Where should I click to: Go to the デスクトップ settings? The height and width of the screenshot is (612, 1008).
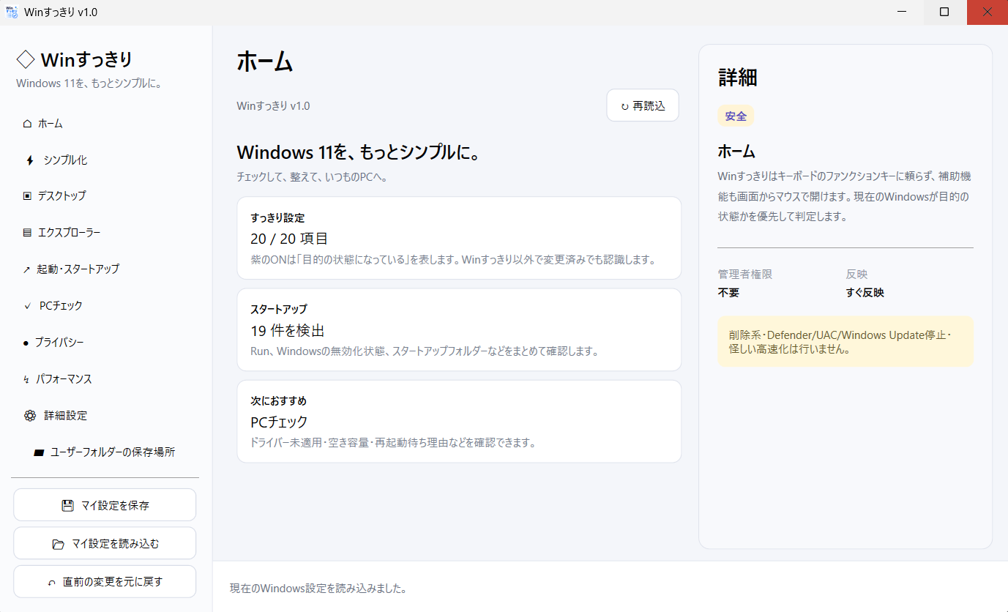106,196
